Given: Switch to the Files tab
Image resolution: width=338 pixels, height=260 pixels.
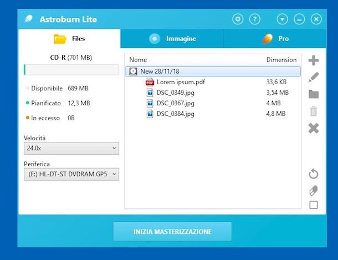Looking at the screenshot, I should pyautogui.click(x=69, y=39).
